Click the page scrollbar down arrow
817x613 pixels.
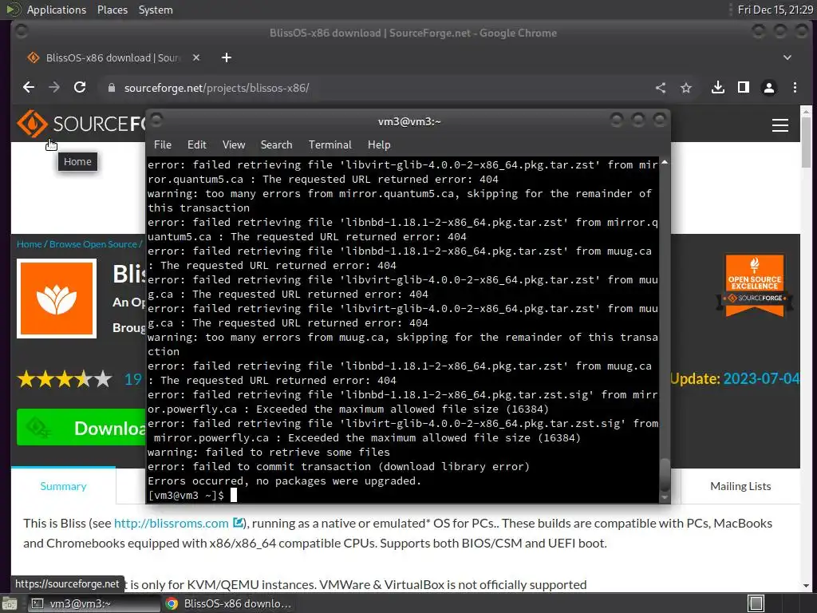[x=806, y=586]
